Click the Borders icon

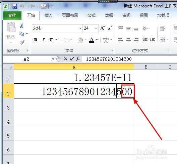66,40
